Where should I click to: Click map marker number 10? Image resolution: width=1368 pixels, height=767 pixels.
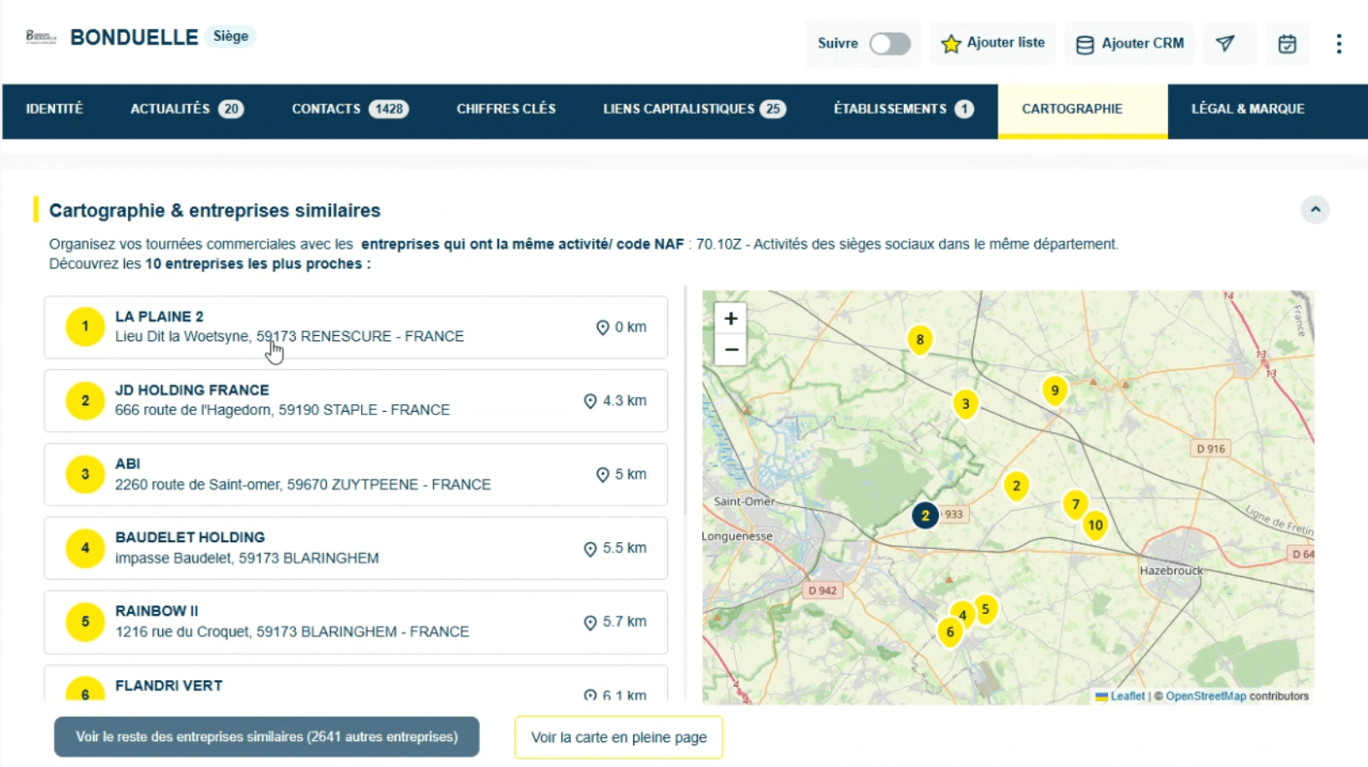tap(1095, 526)
